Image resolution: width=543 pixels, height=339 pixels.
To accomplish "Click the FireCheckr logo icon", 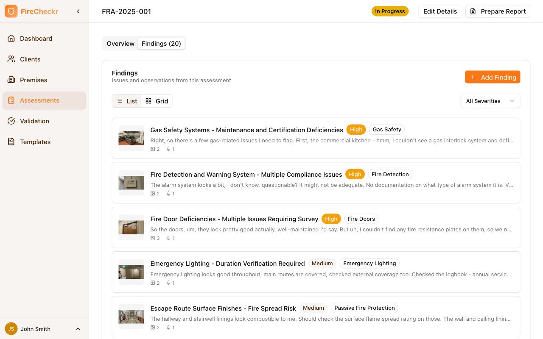I will 11,11.
